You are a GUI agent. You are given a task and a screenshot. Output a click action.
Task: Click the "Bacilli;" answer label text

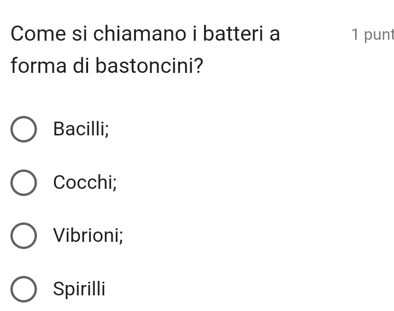point(81,128)
